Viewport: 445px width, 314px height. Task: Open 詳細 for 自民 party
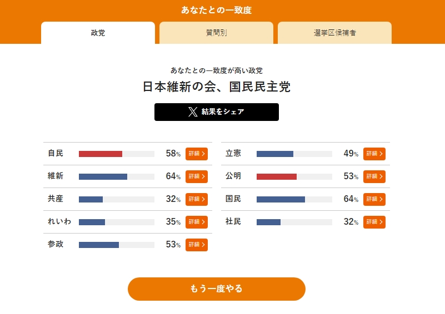(x=196, y=154)
